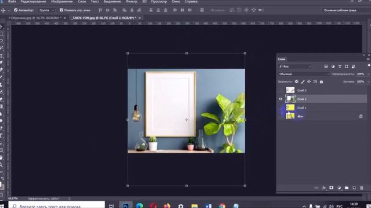The height and width of the screenshot is (208, 371).
Task: Open the opacity slider arrow
Action: (369, 74)
